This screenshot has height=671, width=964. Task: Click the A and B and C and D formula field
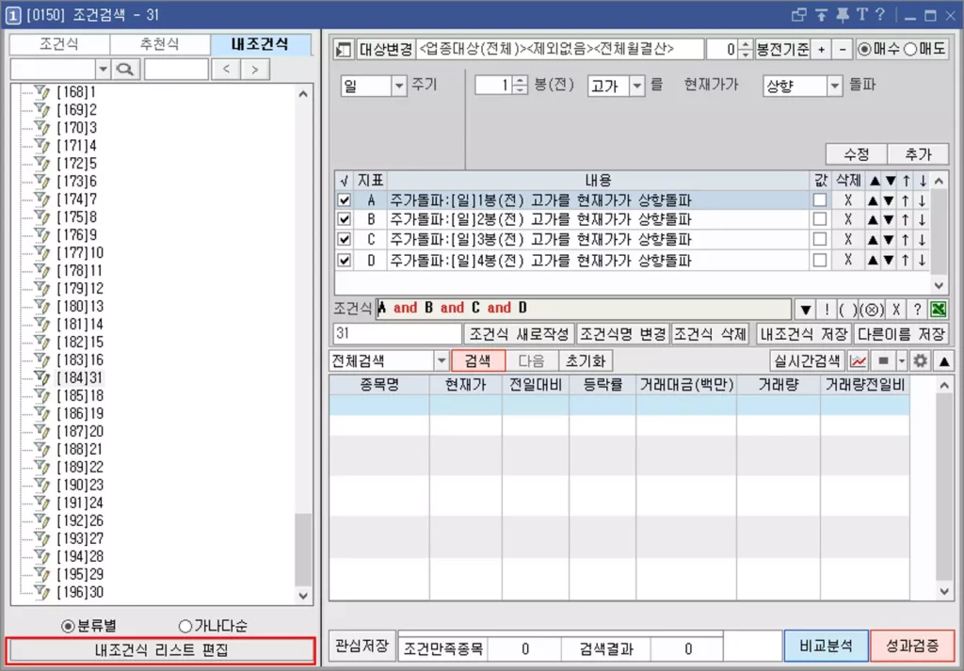point(584,309)
